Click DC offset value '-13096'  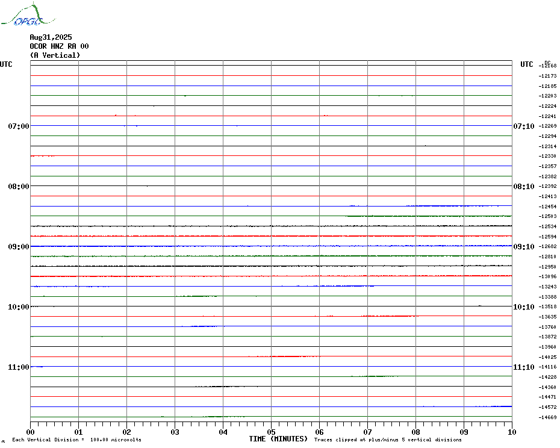click(x=547, y=277)
